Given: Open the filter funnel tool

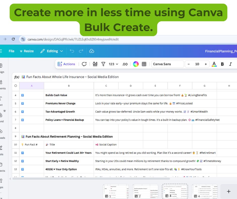Looking at the screenshot, I should 103,64.
